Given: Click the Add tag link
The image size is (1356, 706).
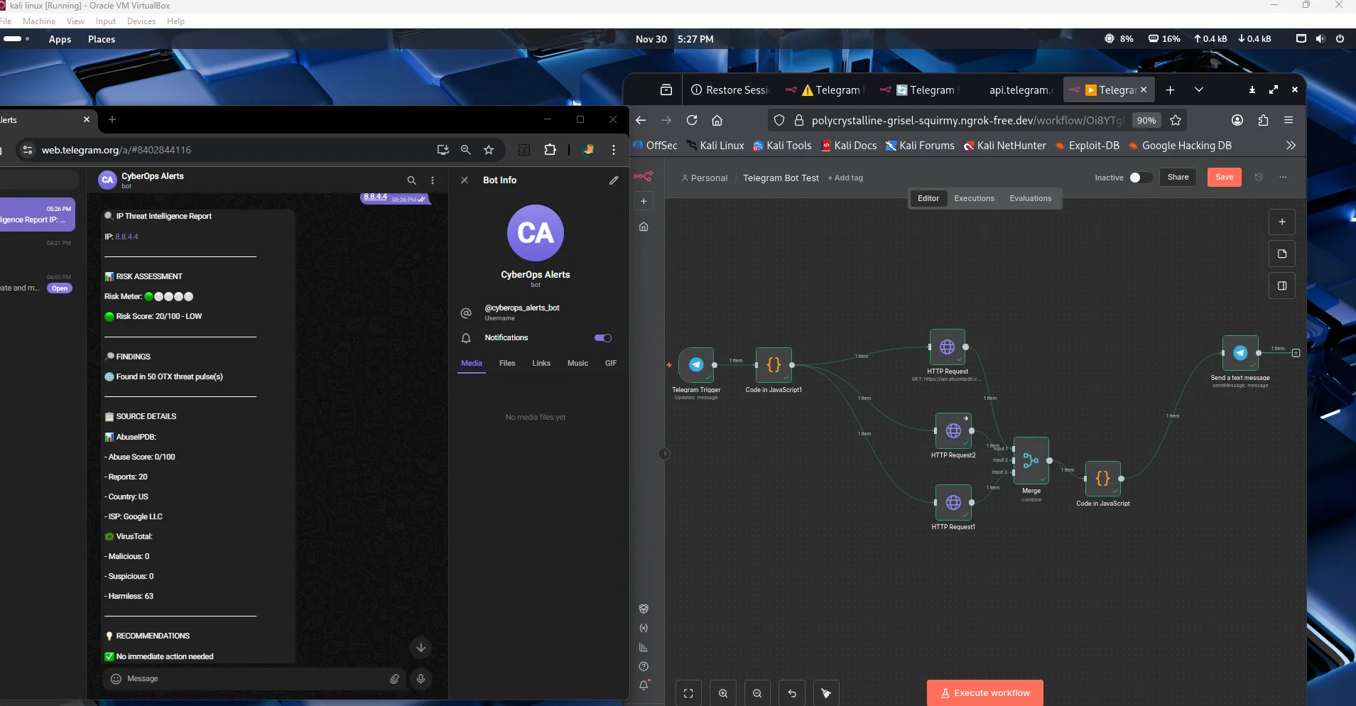Looking at the screenshot, I should (x=845, y=178).
